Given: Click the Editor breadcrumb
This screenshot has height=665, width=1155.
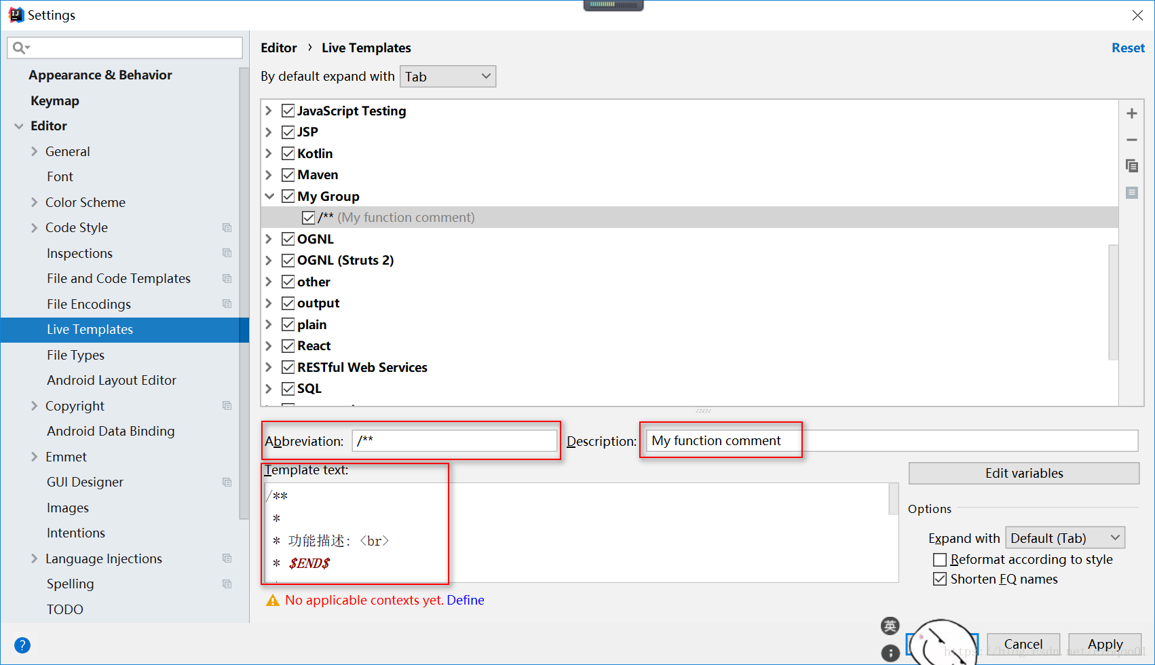Looking at the screenshot, I should 279,48.
